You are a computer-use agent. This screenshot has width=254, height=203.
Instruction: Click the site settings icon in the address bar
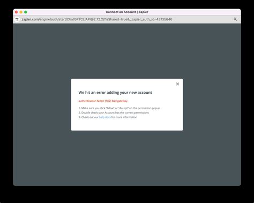coord(17,19)
